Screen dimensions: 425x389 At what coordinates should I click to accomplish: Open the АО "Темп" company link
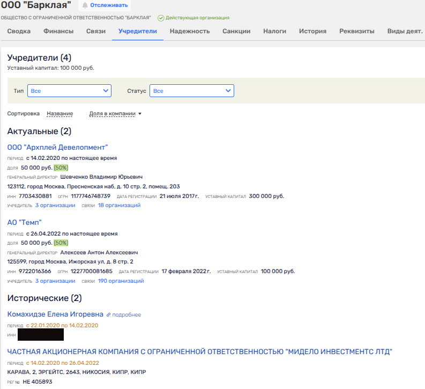[x=25, y=222]
